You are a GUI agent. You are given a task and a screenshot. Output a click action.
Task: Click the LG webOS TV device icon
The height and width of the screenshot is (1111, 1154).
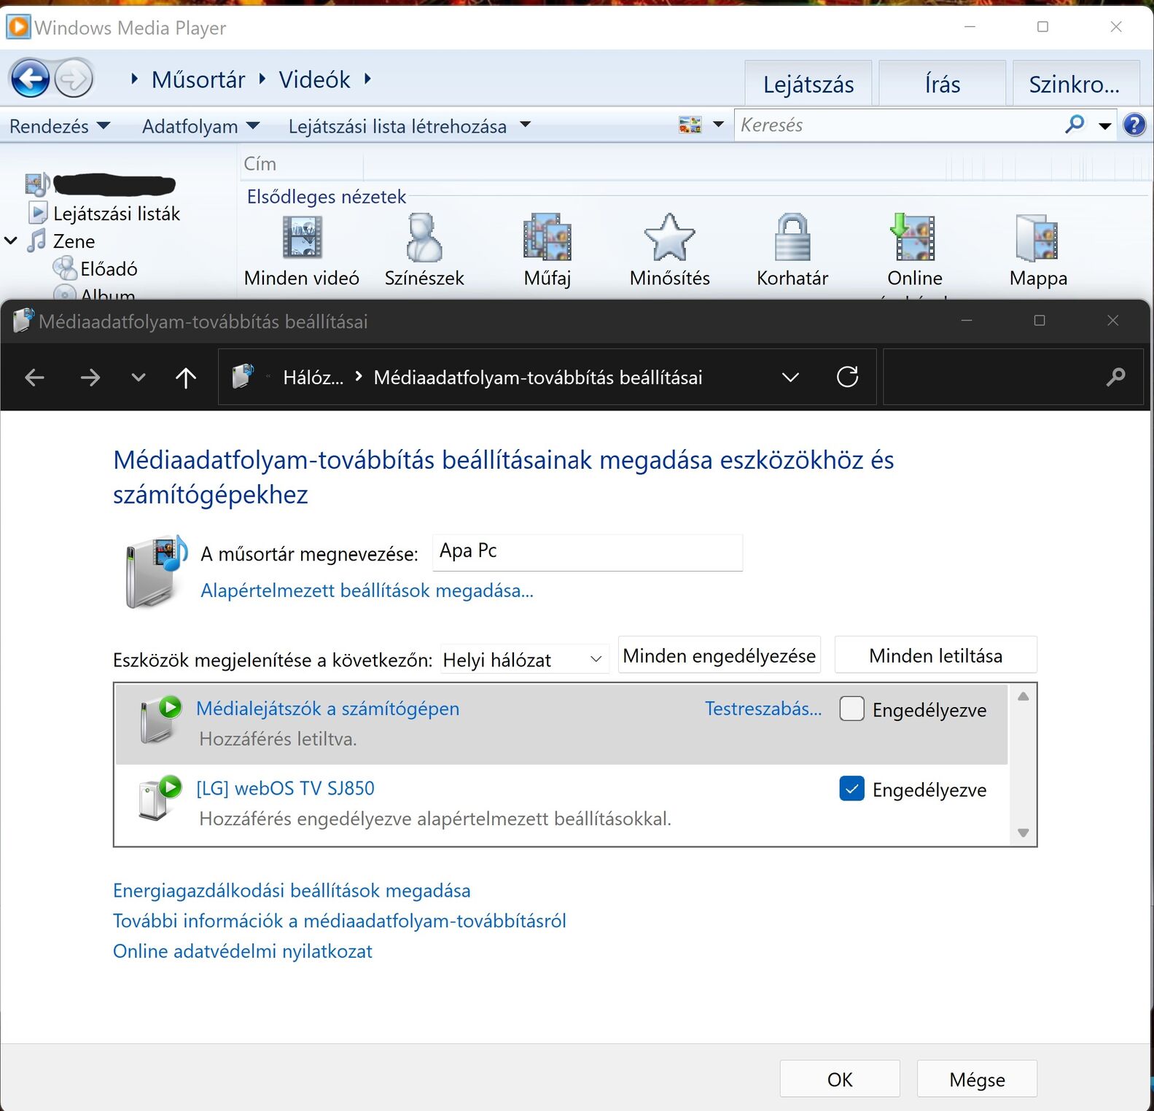pyautogui.click(x=160, y=798)
